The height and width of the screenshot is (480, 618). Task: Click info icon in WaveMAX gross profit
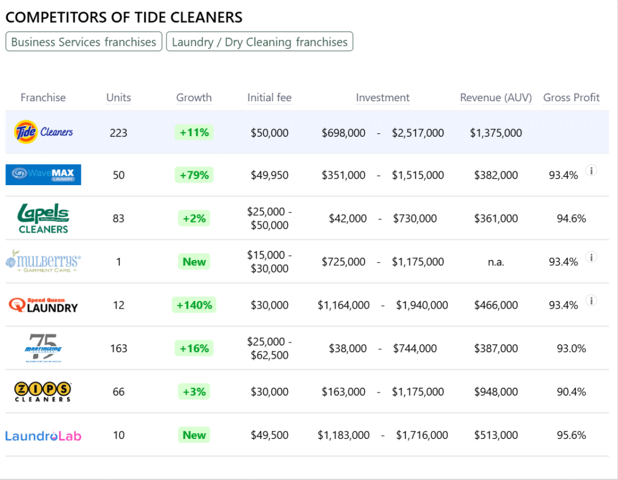(591, 171)
